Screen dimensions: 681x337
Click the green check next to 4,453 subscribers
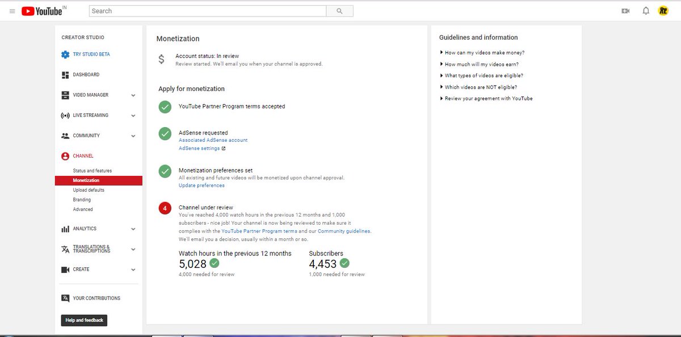(x=344, y=263)
